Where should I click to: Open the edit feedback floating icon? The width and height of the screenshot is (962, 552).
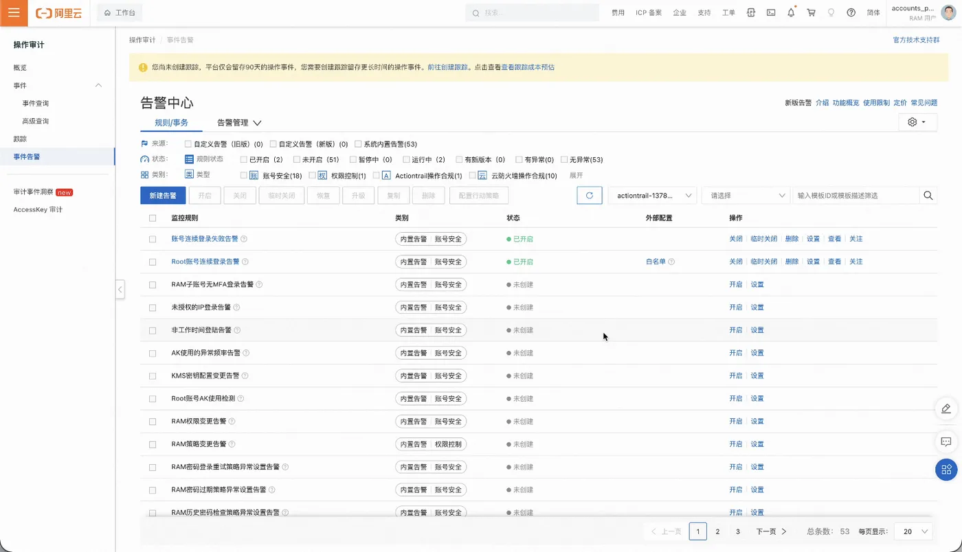tap(946, 409)
